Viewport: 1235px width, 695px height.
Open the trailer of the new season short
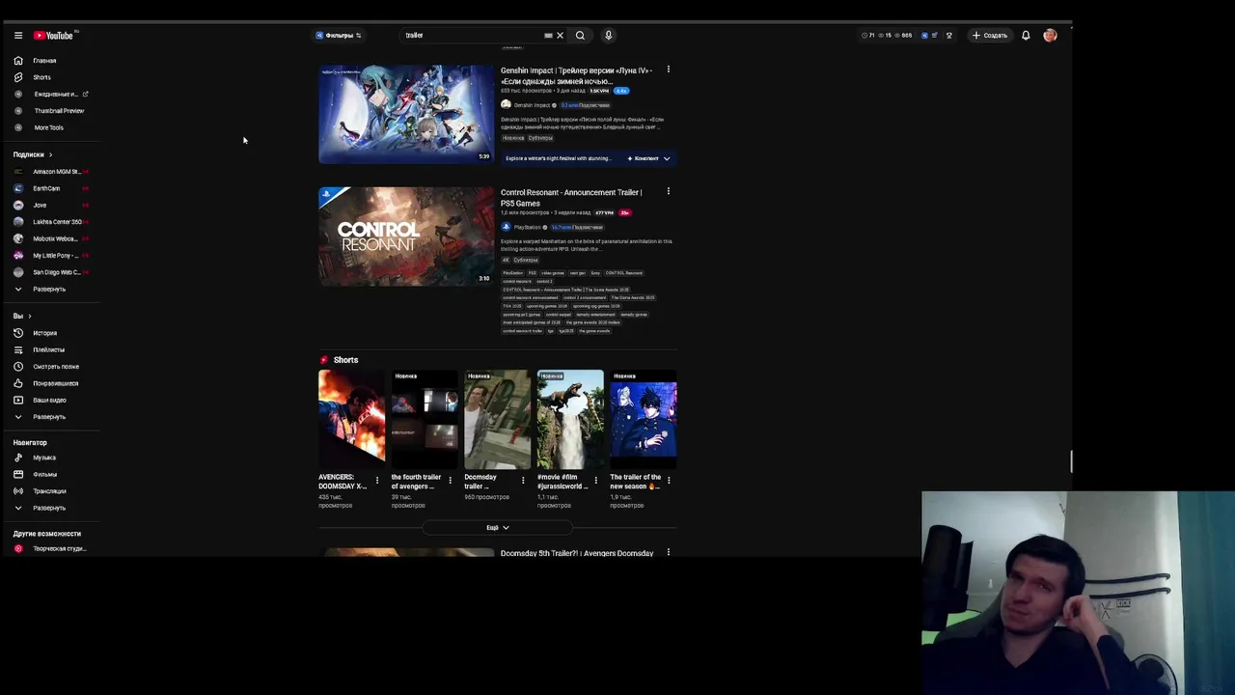pos(644,420)
